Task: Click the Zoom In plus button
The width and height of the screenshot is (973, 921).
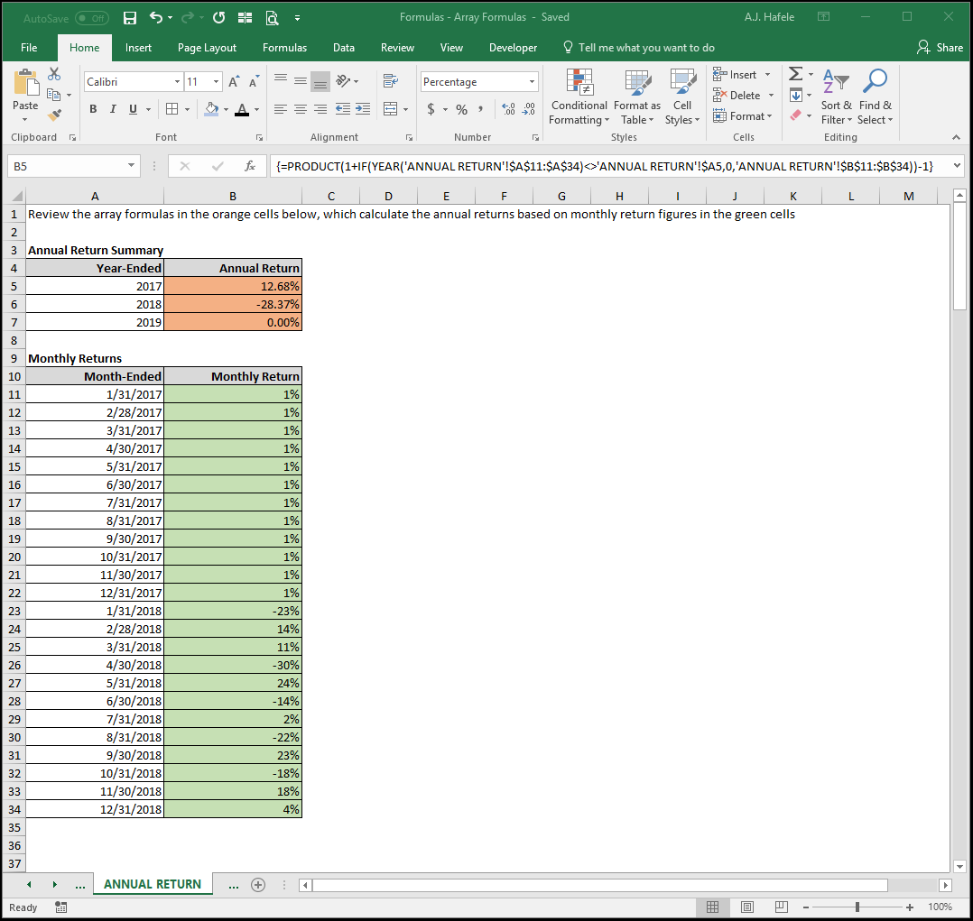Action: [910, 907]
